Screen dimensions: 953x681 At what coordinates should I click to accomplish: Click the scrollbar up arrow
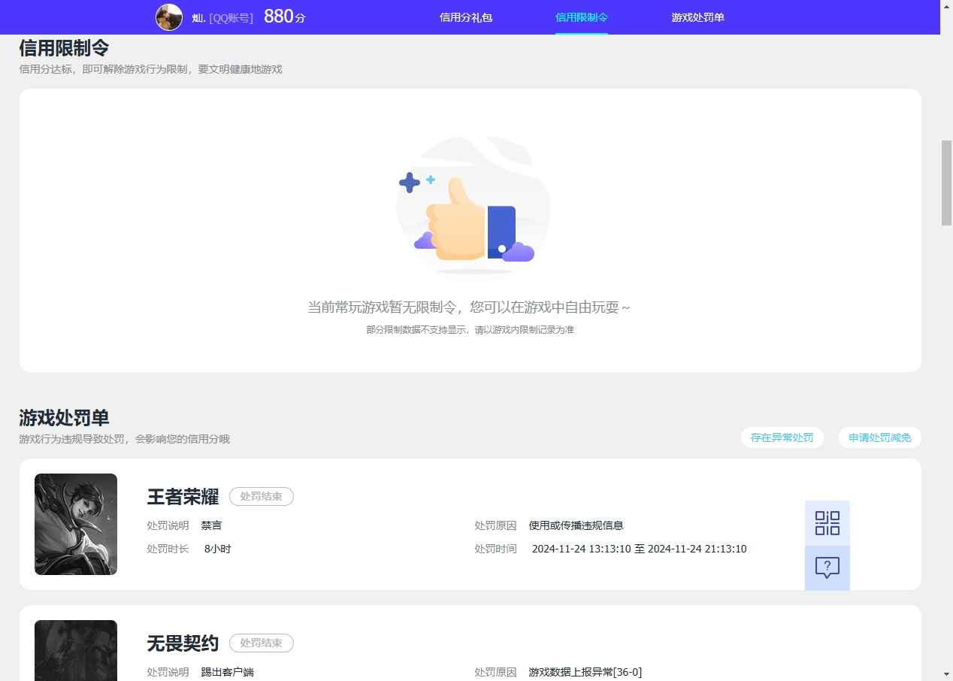[x=946, y=6]
